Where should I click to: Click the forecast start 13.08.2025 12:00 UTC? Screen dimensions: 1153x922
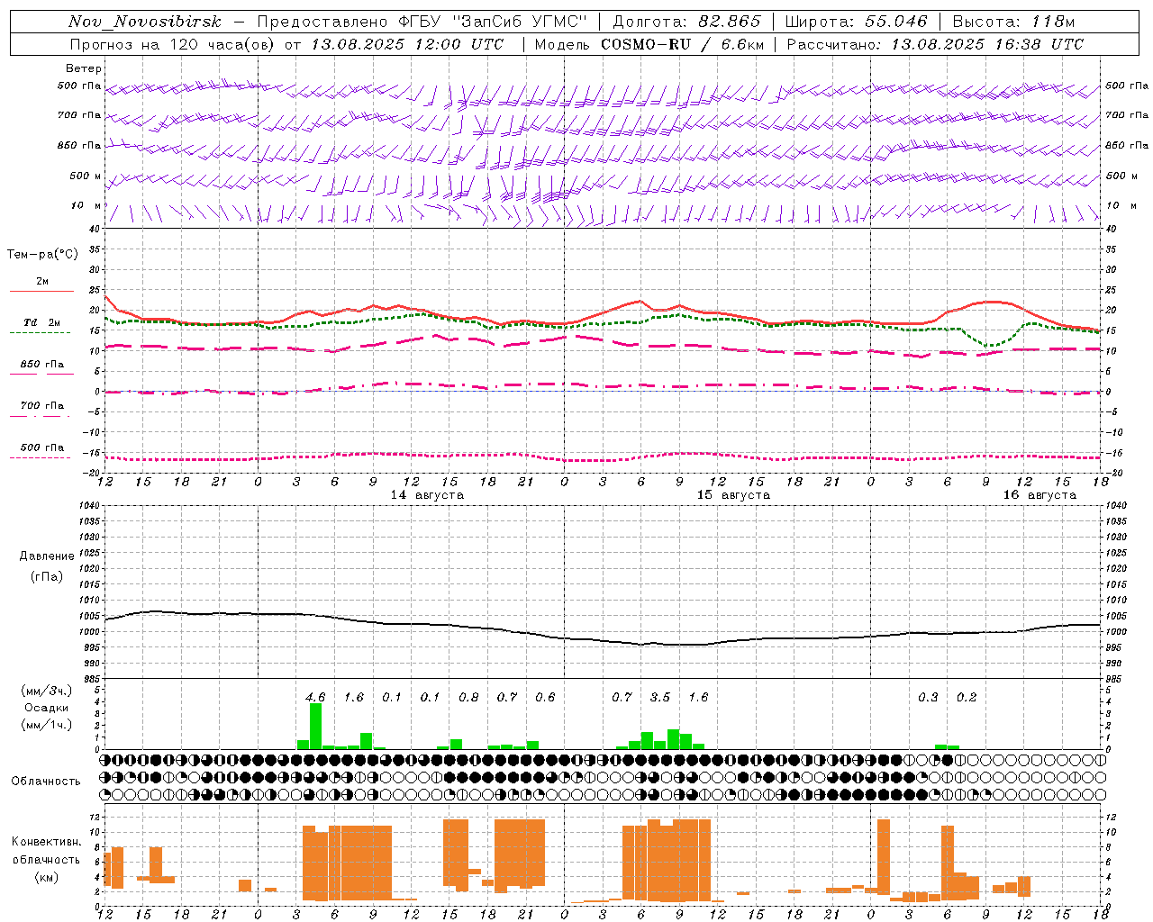tap(407, 44)
